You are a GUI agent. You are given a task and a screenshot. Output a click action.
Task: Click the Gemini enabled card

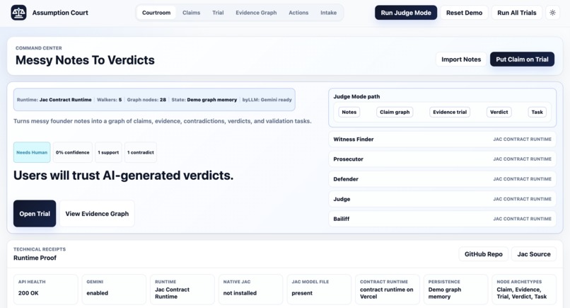pos(114,290)
